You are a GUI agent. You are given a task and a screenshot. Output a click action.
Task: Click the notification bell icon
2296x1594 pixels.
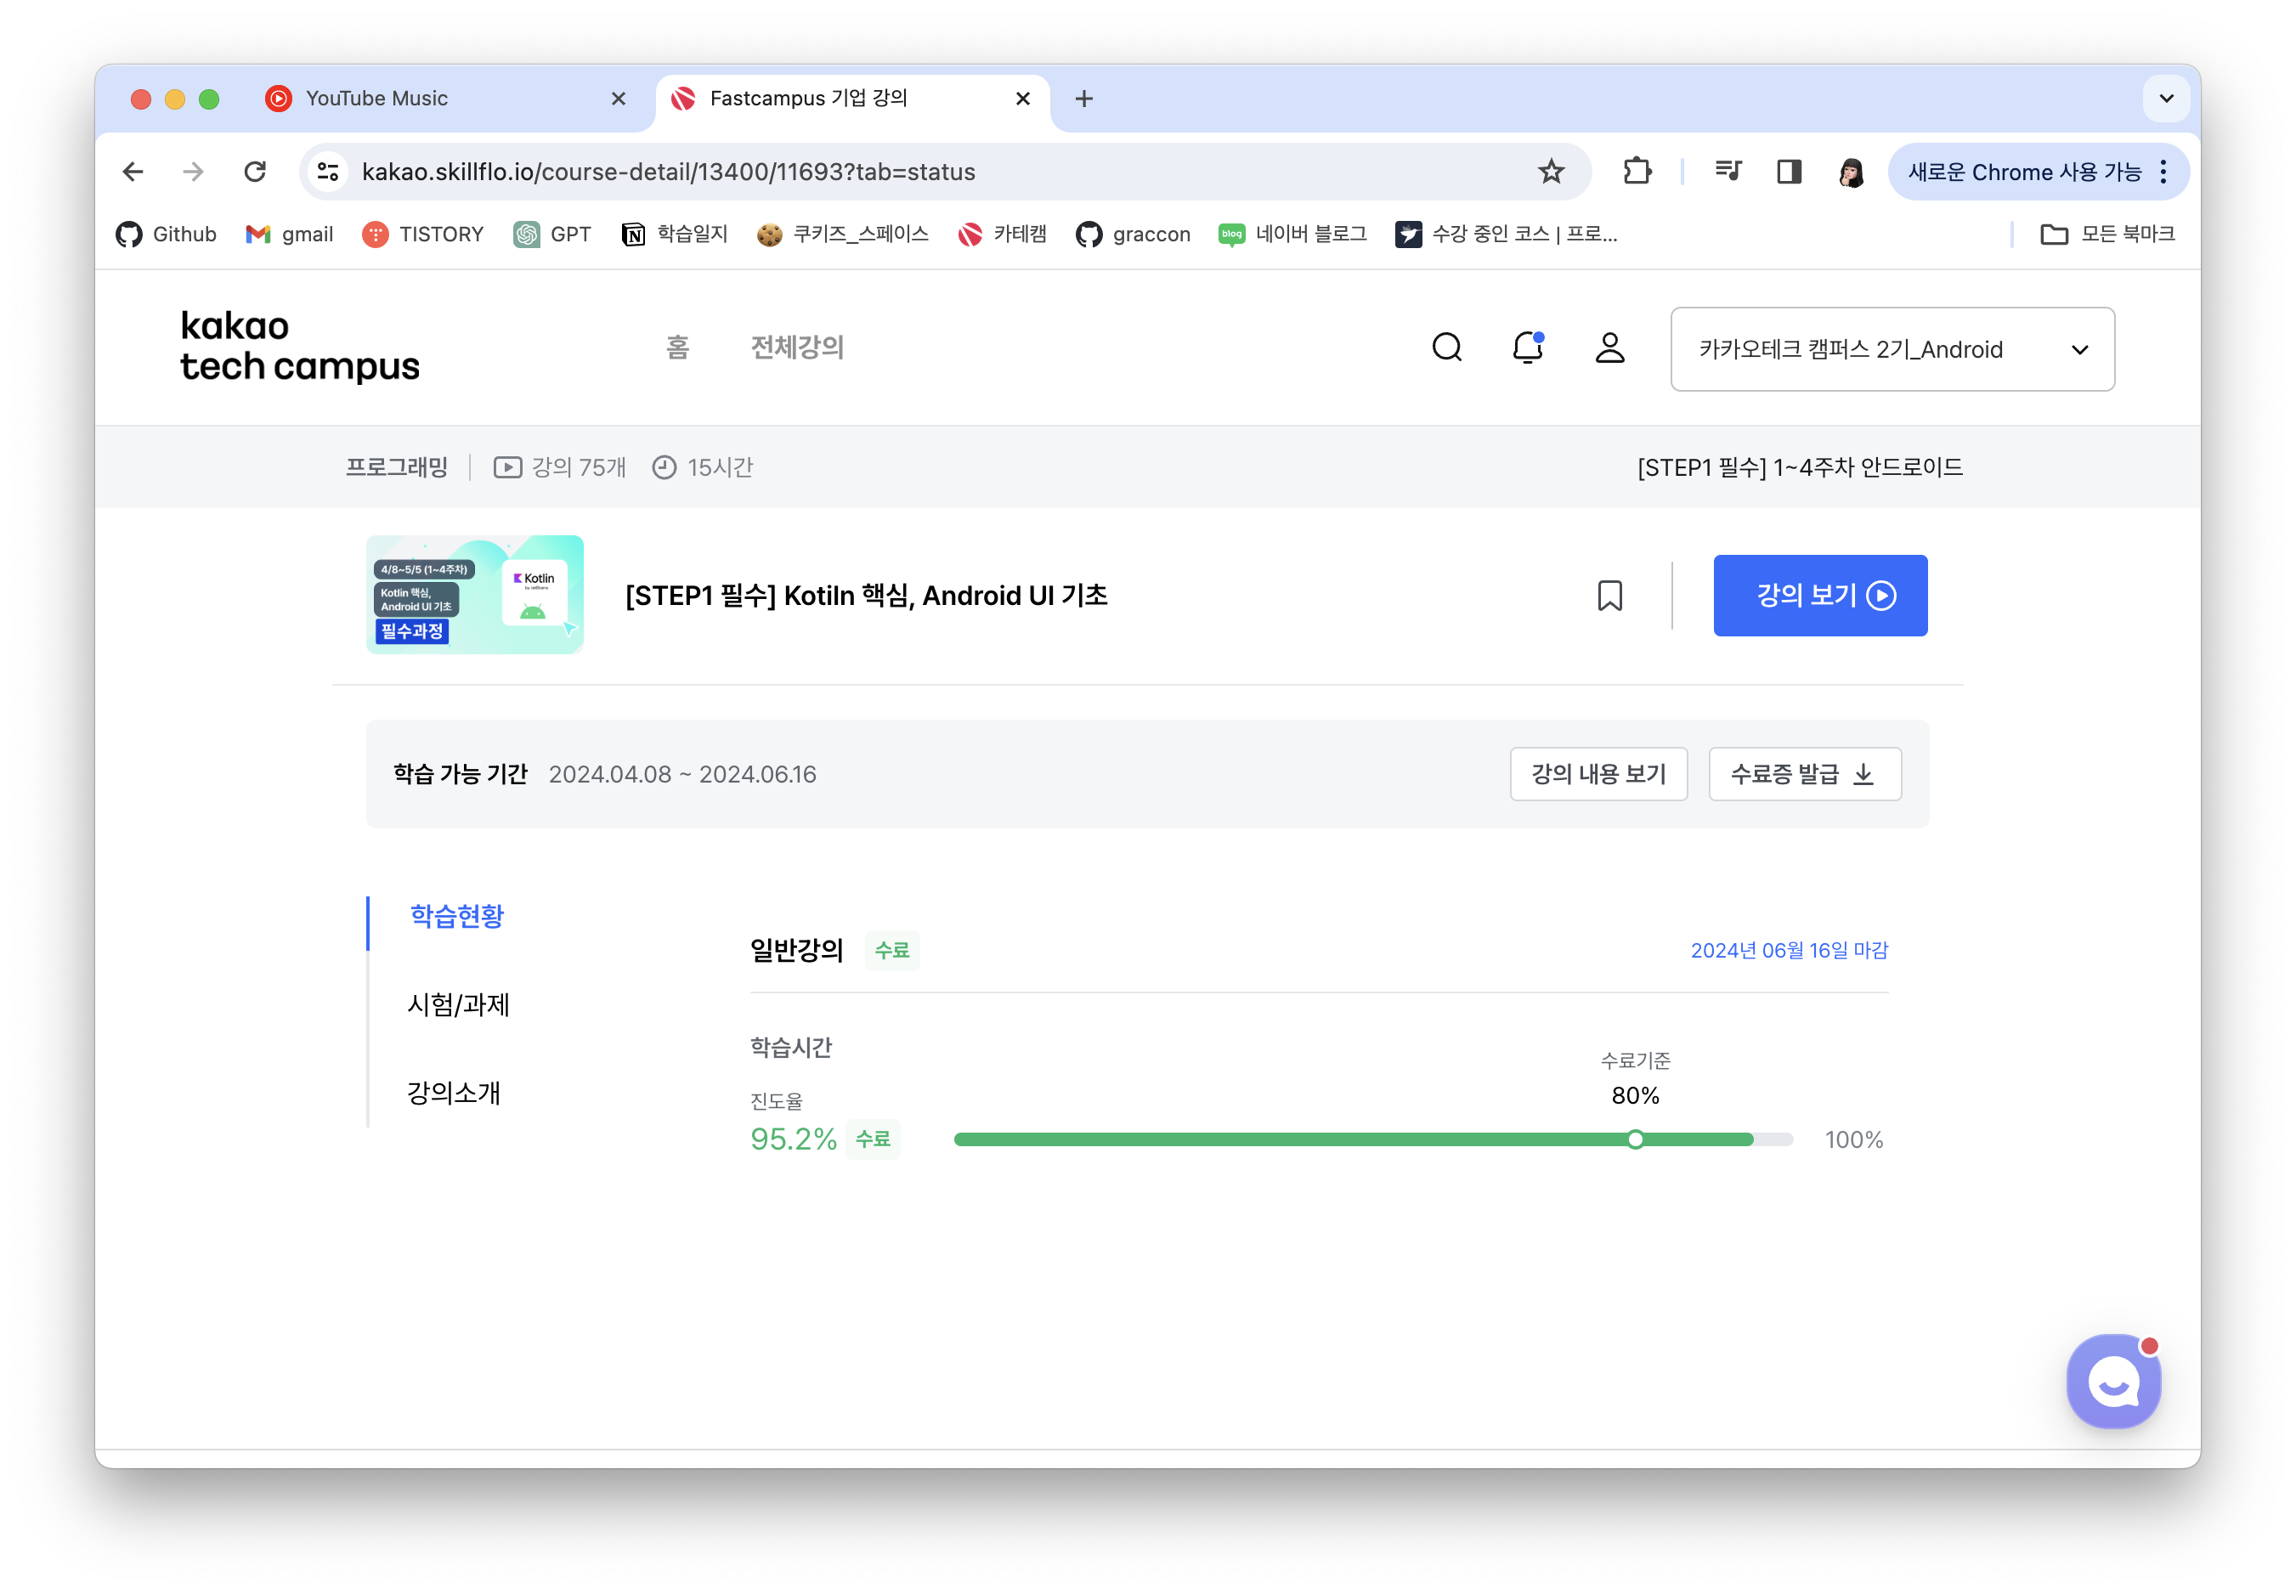click(x=1527, y=348)
